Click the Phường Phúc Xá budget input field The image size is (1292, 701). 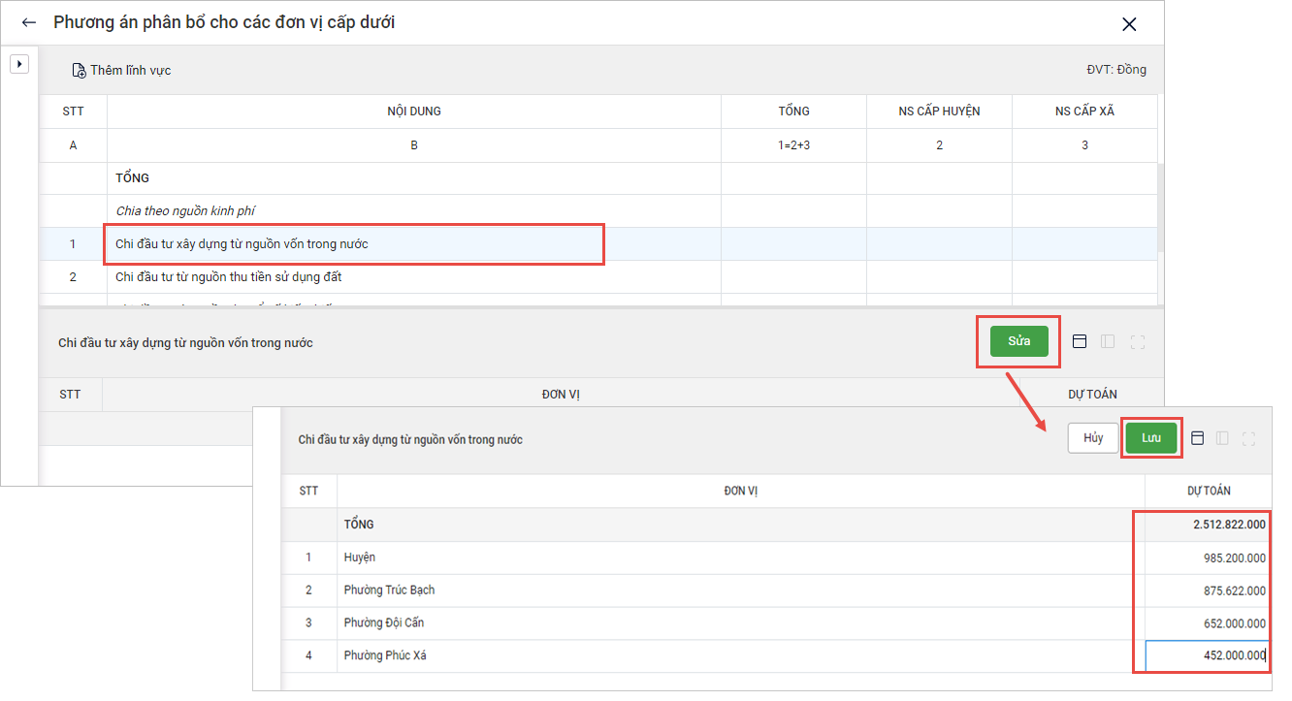[x=1206, y=656]
